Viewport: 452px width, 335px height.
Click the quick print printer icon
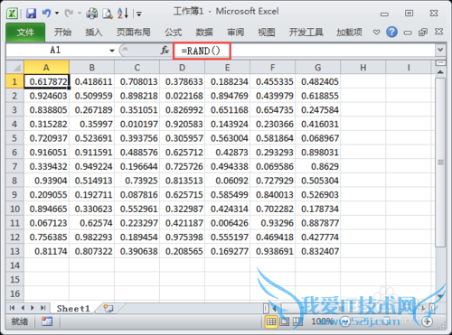point(91,14)
